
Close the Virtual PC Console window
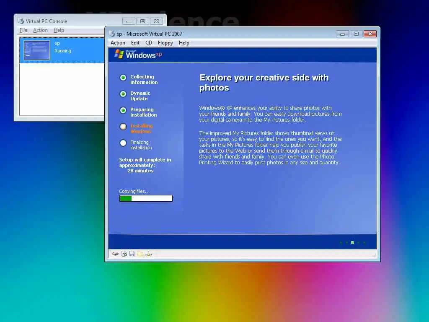pyautogui.click(x=157, y=21)
